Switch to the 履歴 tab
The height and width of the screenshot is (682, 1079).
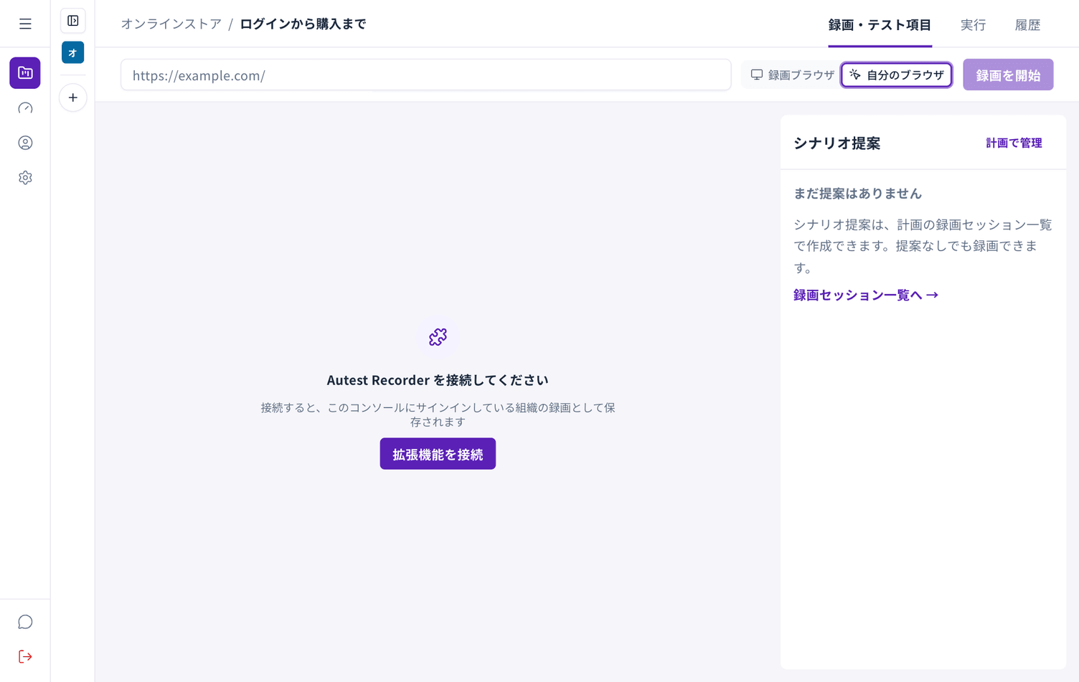pos(1027,25)
